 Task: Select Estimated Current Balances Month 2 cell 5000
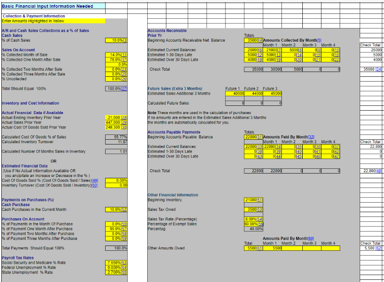point(292,50)
